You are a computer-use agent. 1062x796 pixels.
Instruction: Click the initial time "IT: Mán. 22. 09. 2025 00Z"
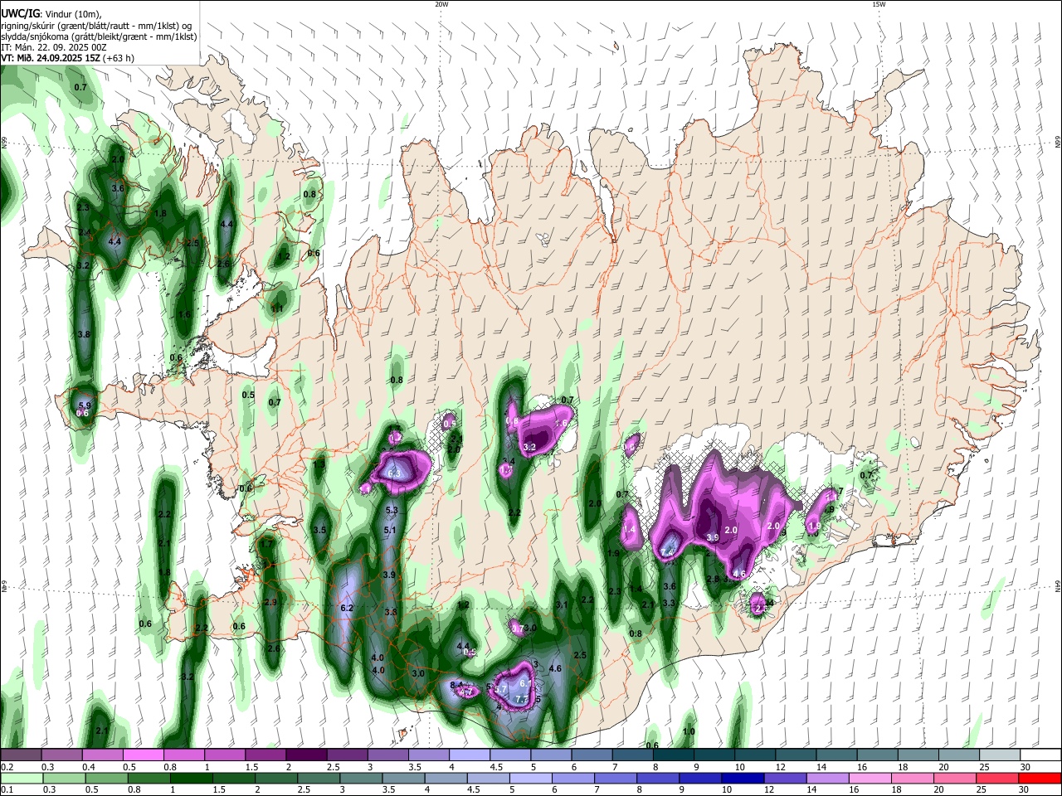[54, 47]
